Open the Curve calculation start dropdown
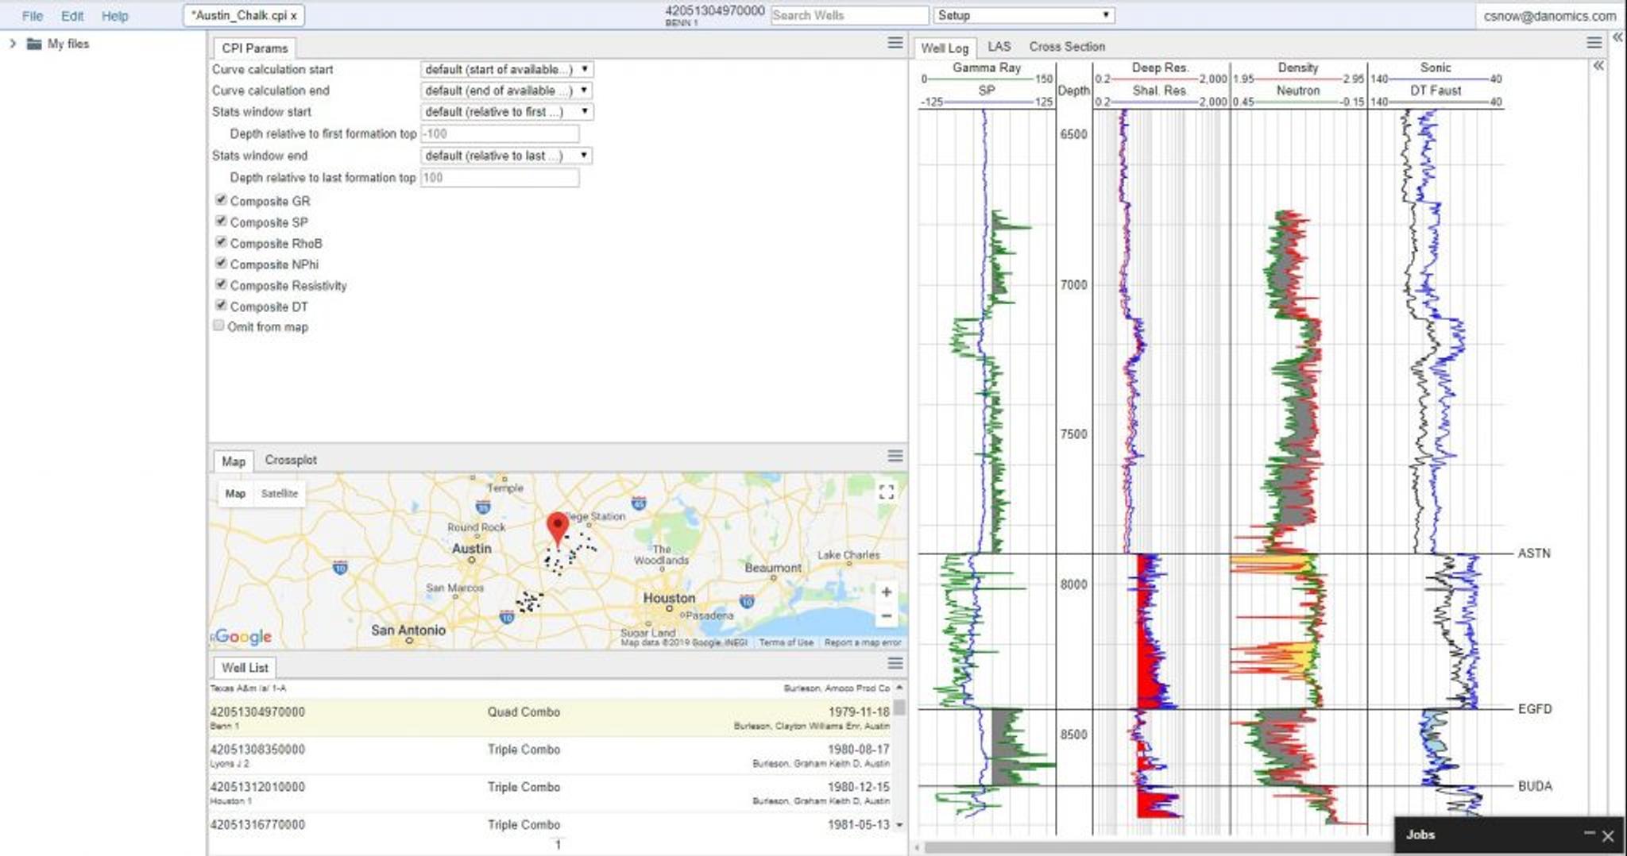This screenshot has height=856, width=1627. [505, 70]
